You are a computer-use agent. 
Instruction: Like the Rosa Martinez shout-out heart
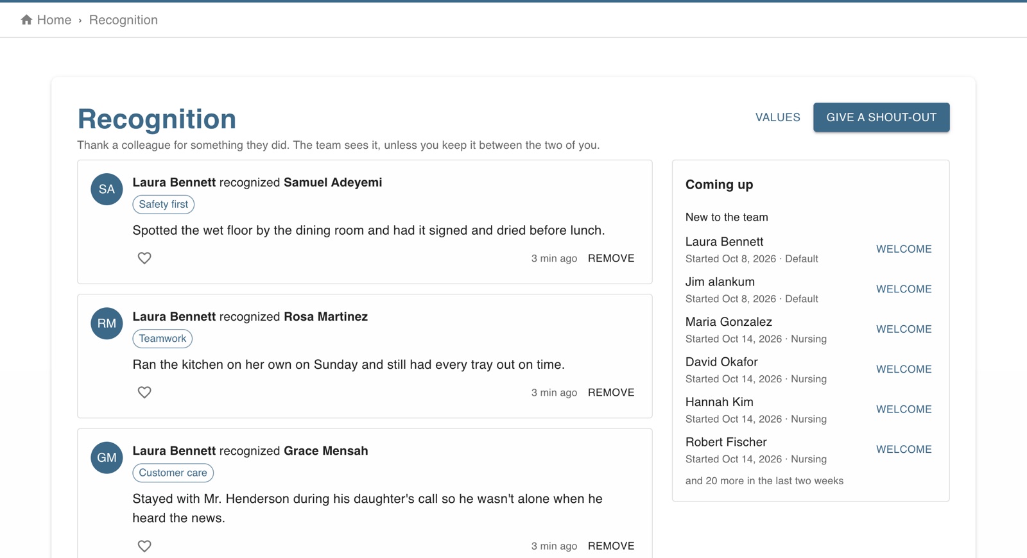pos(144,392)
